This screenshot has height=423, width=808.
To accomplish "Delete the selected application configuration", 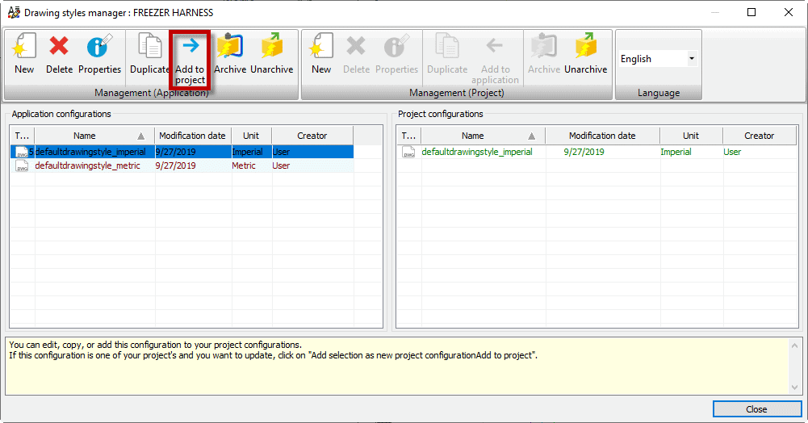I will (x=59, y=55).
